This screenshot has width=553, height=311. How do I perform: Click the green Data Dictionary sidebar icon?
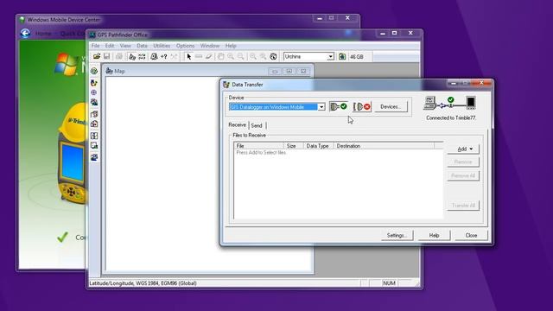coord(94,71)
